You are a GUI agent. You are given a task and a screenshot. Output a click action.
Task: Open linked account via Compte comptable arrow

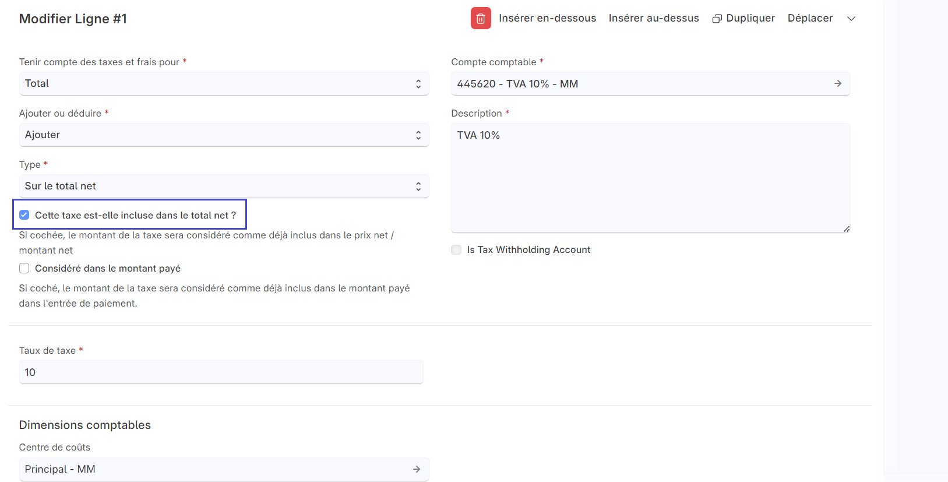click(837, 84)
